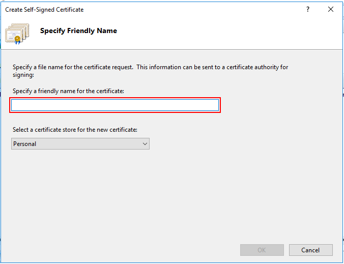Click the 'Specify a friendly name' label

pyautogui.click(x=68, y=91)
